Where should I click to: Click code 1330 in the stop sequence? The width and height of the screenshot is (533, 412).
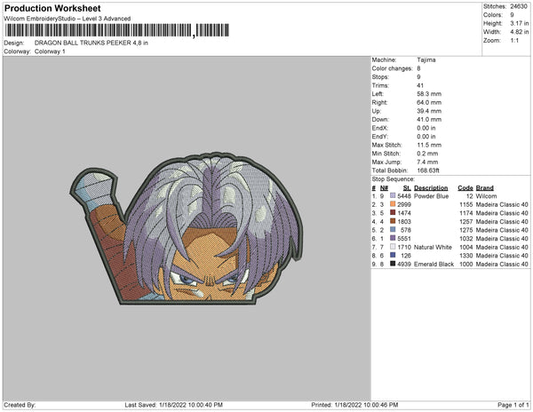[x=466, y=256]
